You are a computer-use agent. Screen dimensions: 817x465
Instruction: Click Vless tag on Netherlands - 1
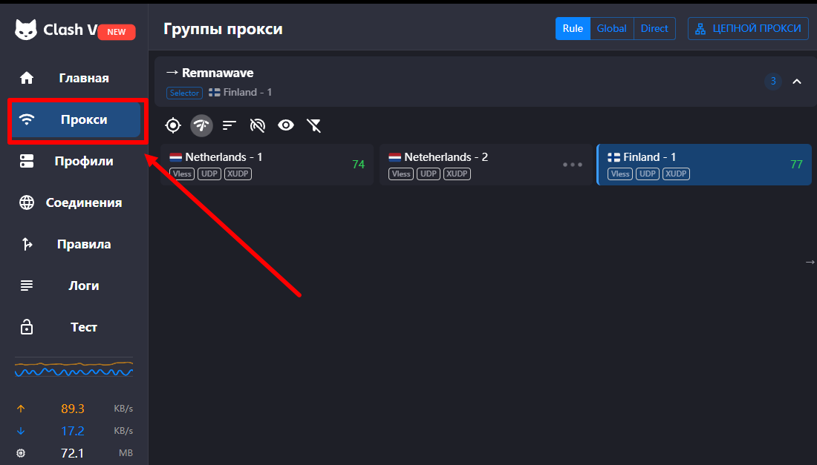(x=182, y=174)
